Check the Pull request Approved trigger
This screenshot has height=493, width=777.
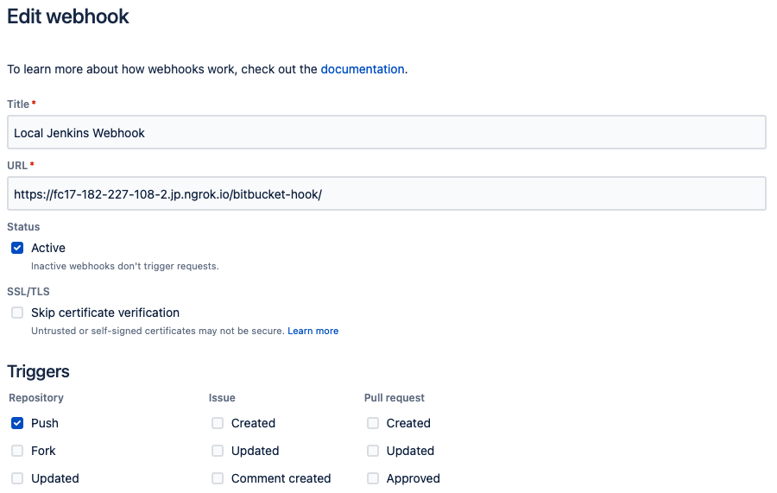[x=373, y=478]
